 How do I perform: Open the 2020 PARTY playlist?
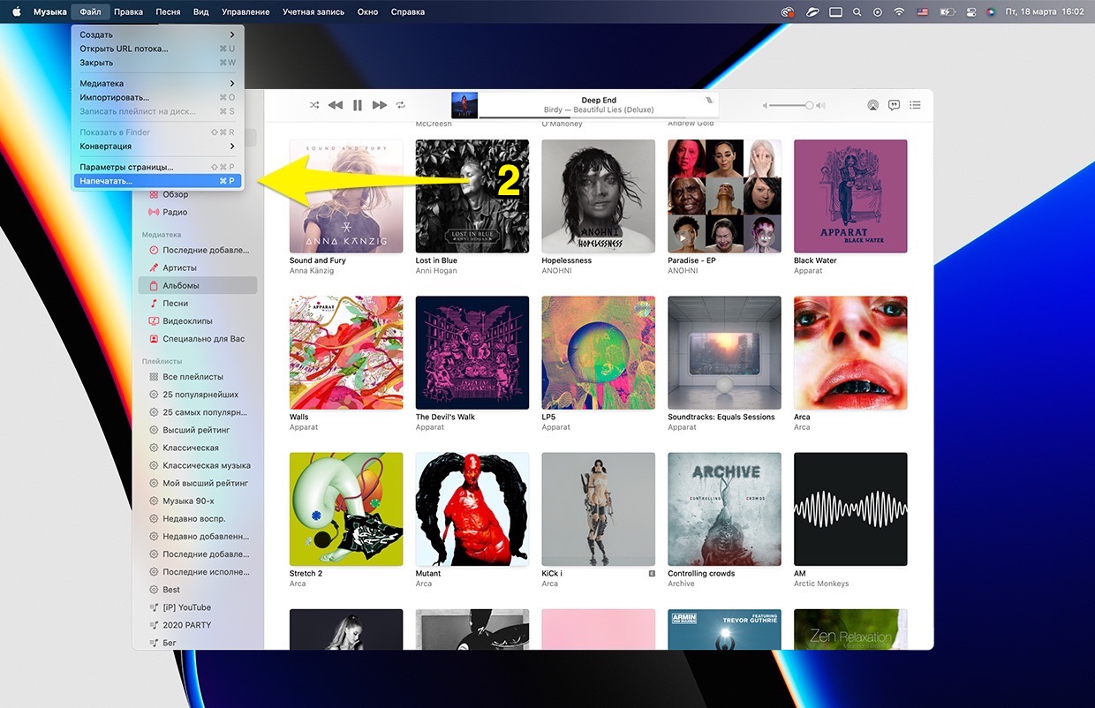point(197,625)
